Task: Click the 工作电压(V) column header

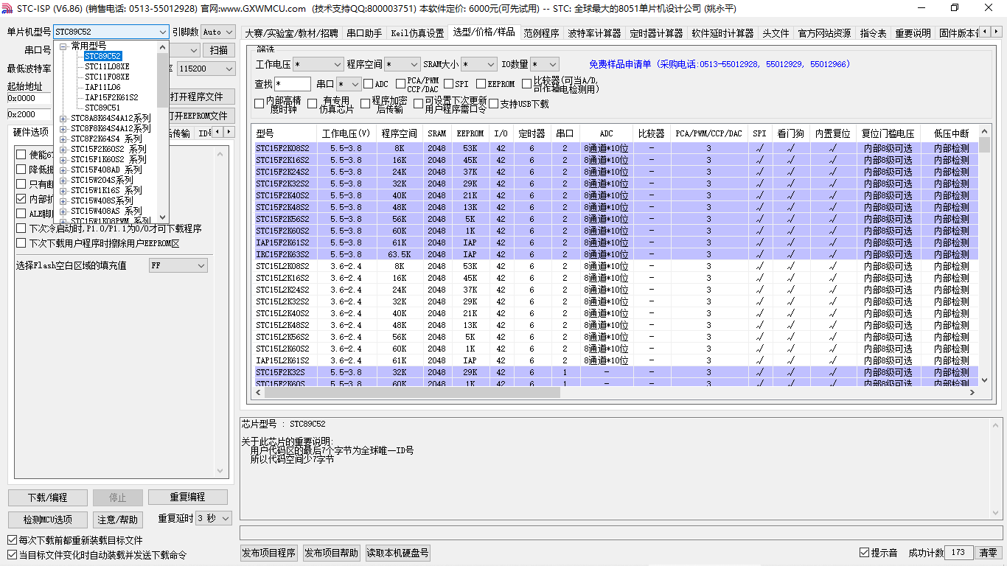Action: pyautogui.click(x=346, y=133)
